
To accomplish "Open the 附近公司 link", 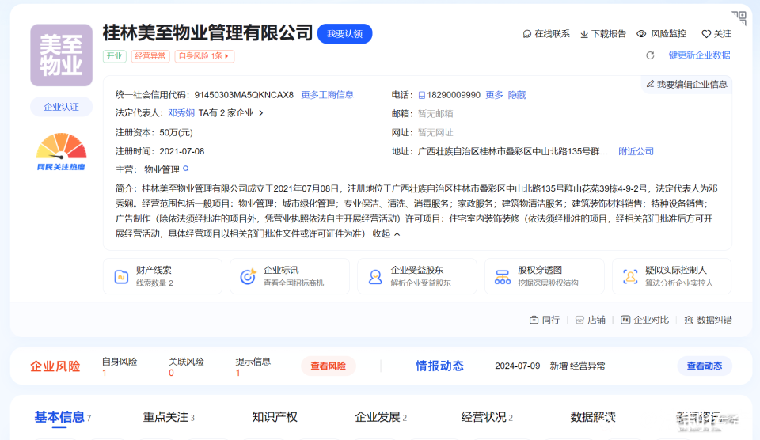I will tap(636, 151).
